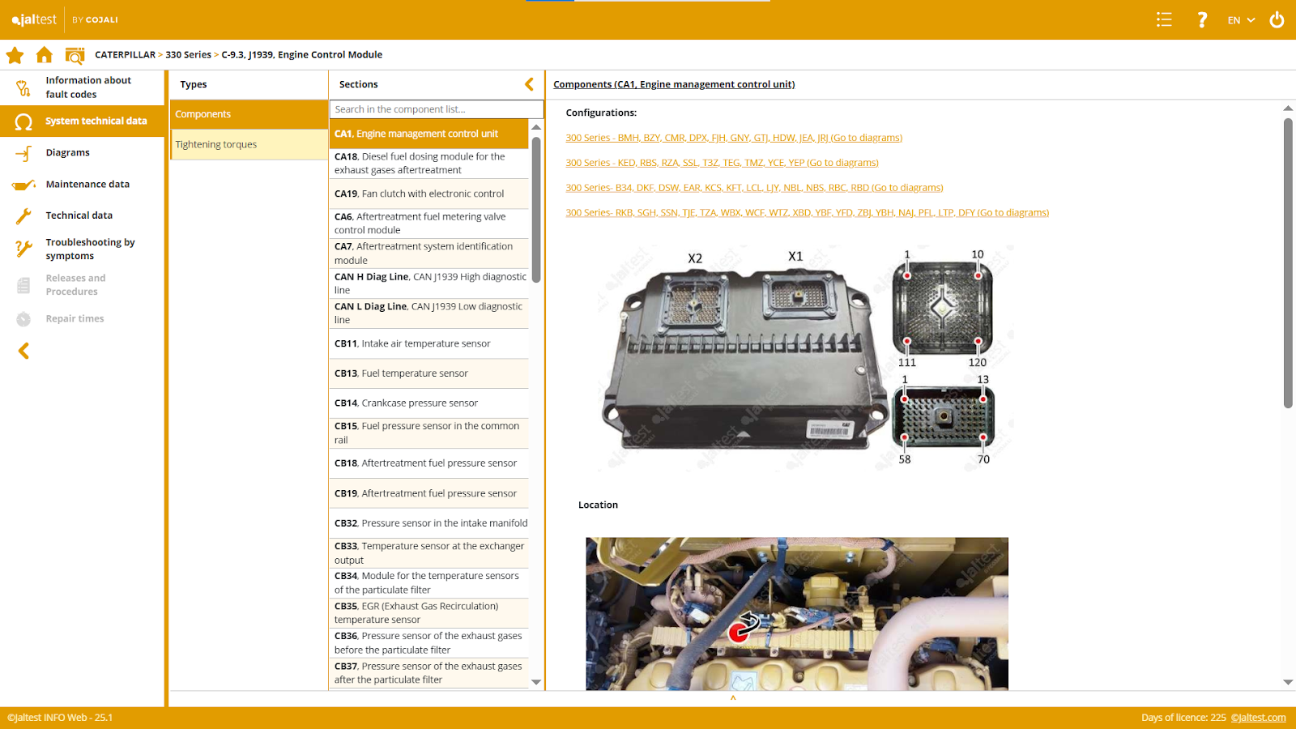This screenshot has width=1296, height=729.
Task: Click the component list scrollbar thumb
Action: [536, 209]
